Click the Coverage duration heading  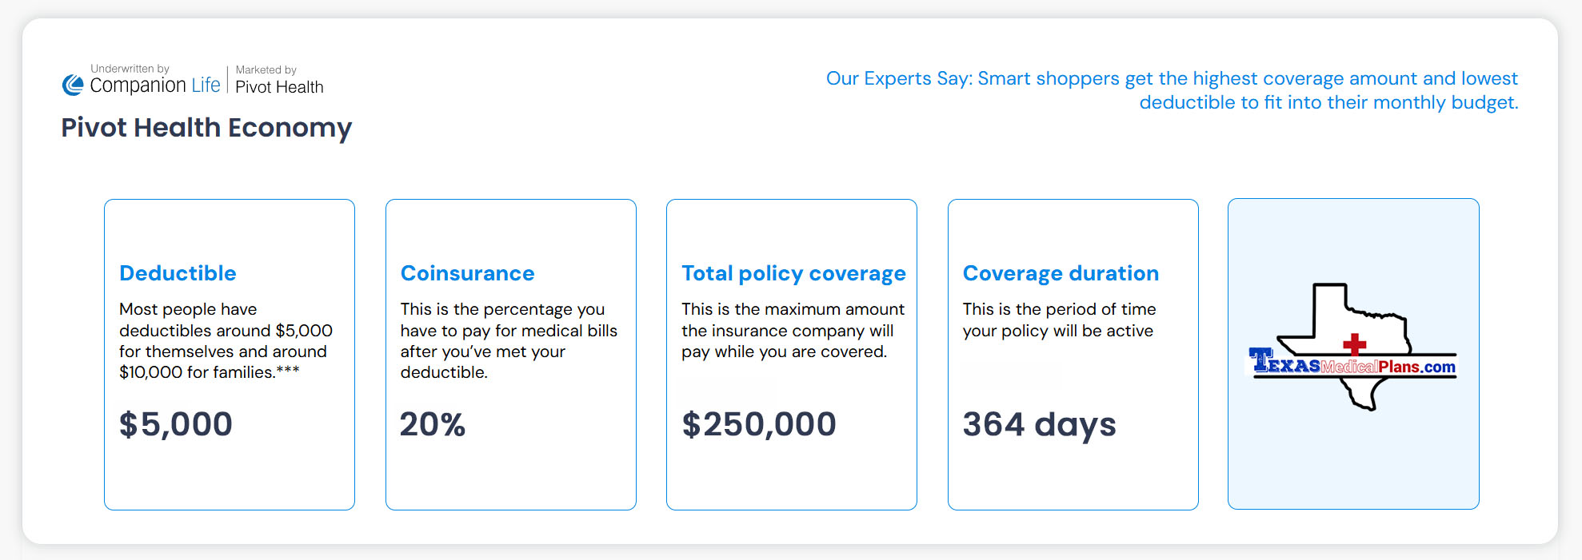pos(1061,273)
